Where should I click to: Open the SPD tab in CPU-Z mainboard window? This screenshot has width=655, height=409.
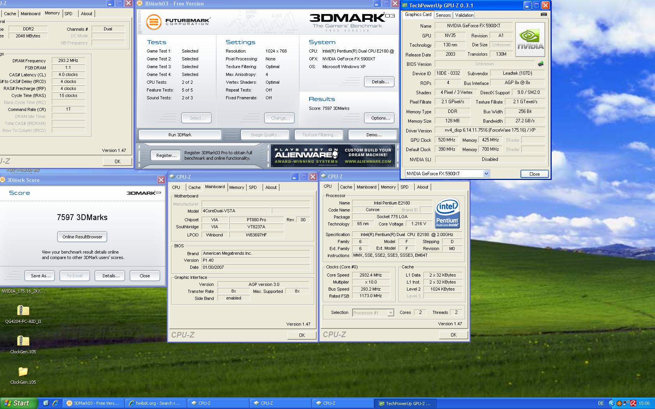pos(253,187)
